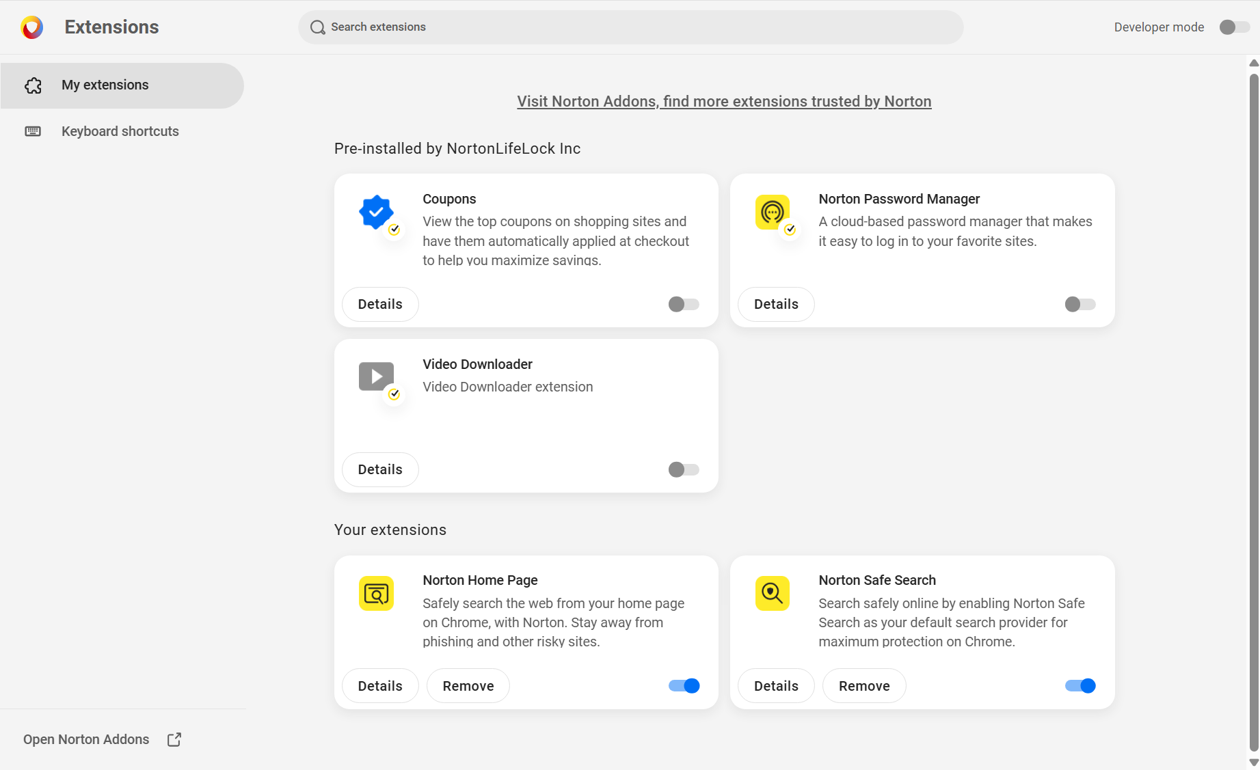Click Video Downloader title text

point(477,364)
